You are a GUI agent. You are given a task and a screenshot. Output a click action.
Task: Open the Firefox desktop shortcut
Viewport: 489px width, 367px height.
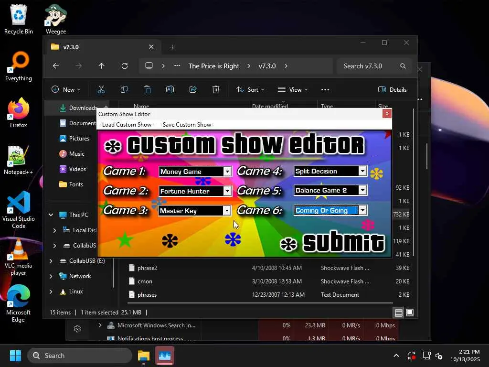[19, 113]
